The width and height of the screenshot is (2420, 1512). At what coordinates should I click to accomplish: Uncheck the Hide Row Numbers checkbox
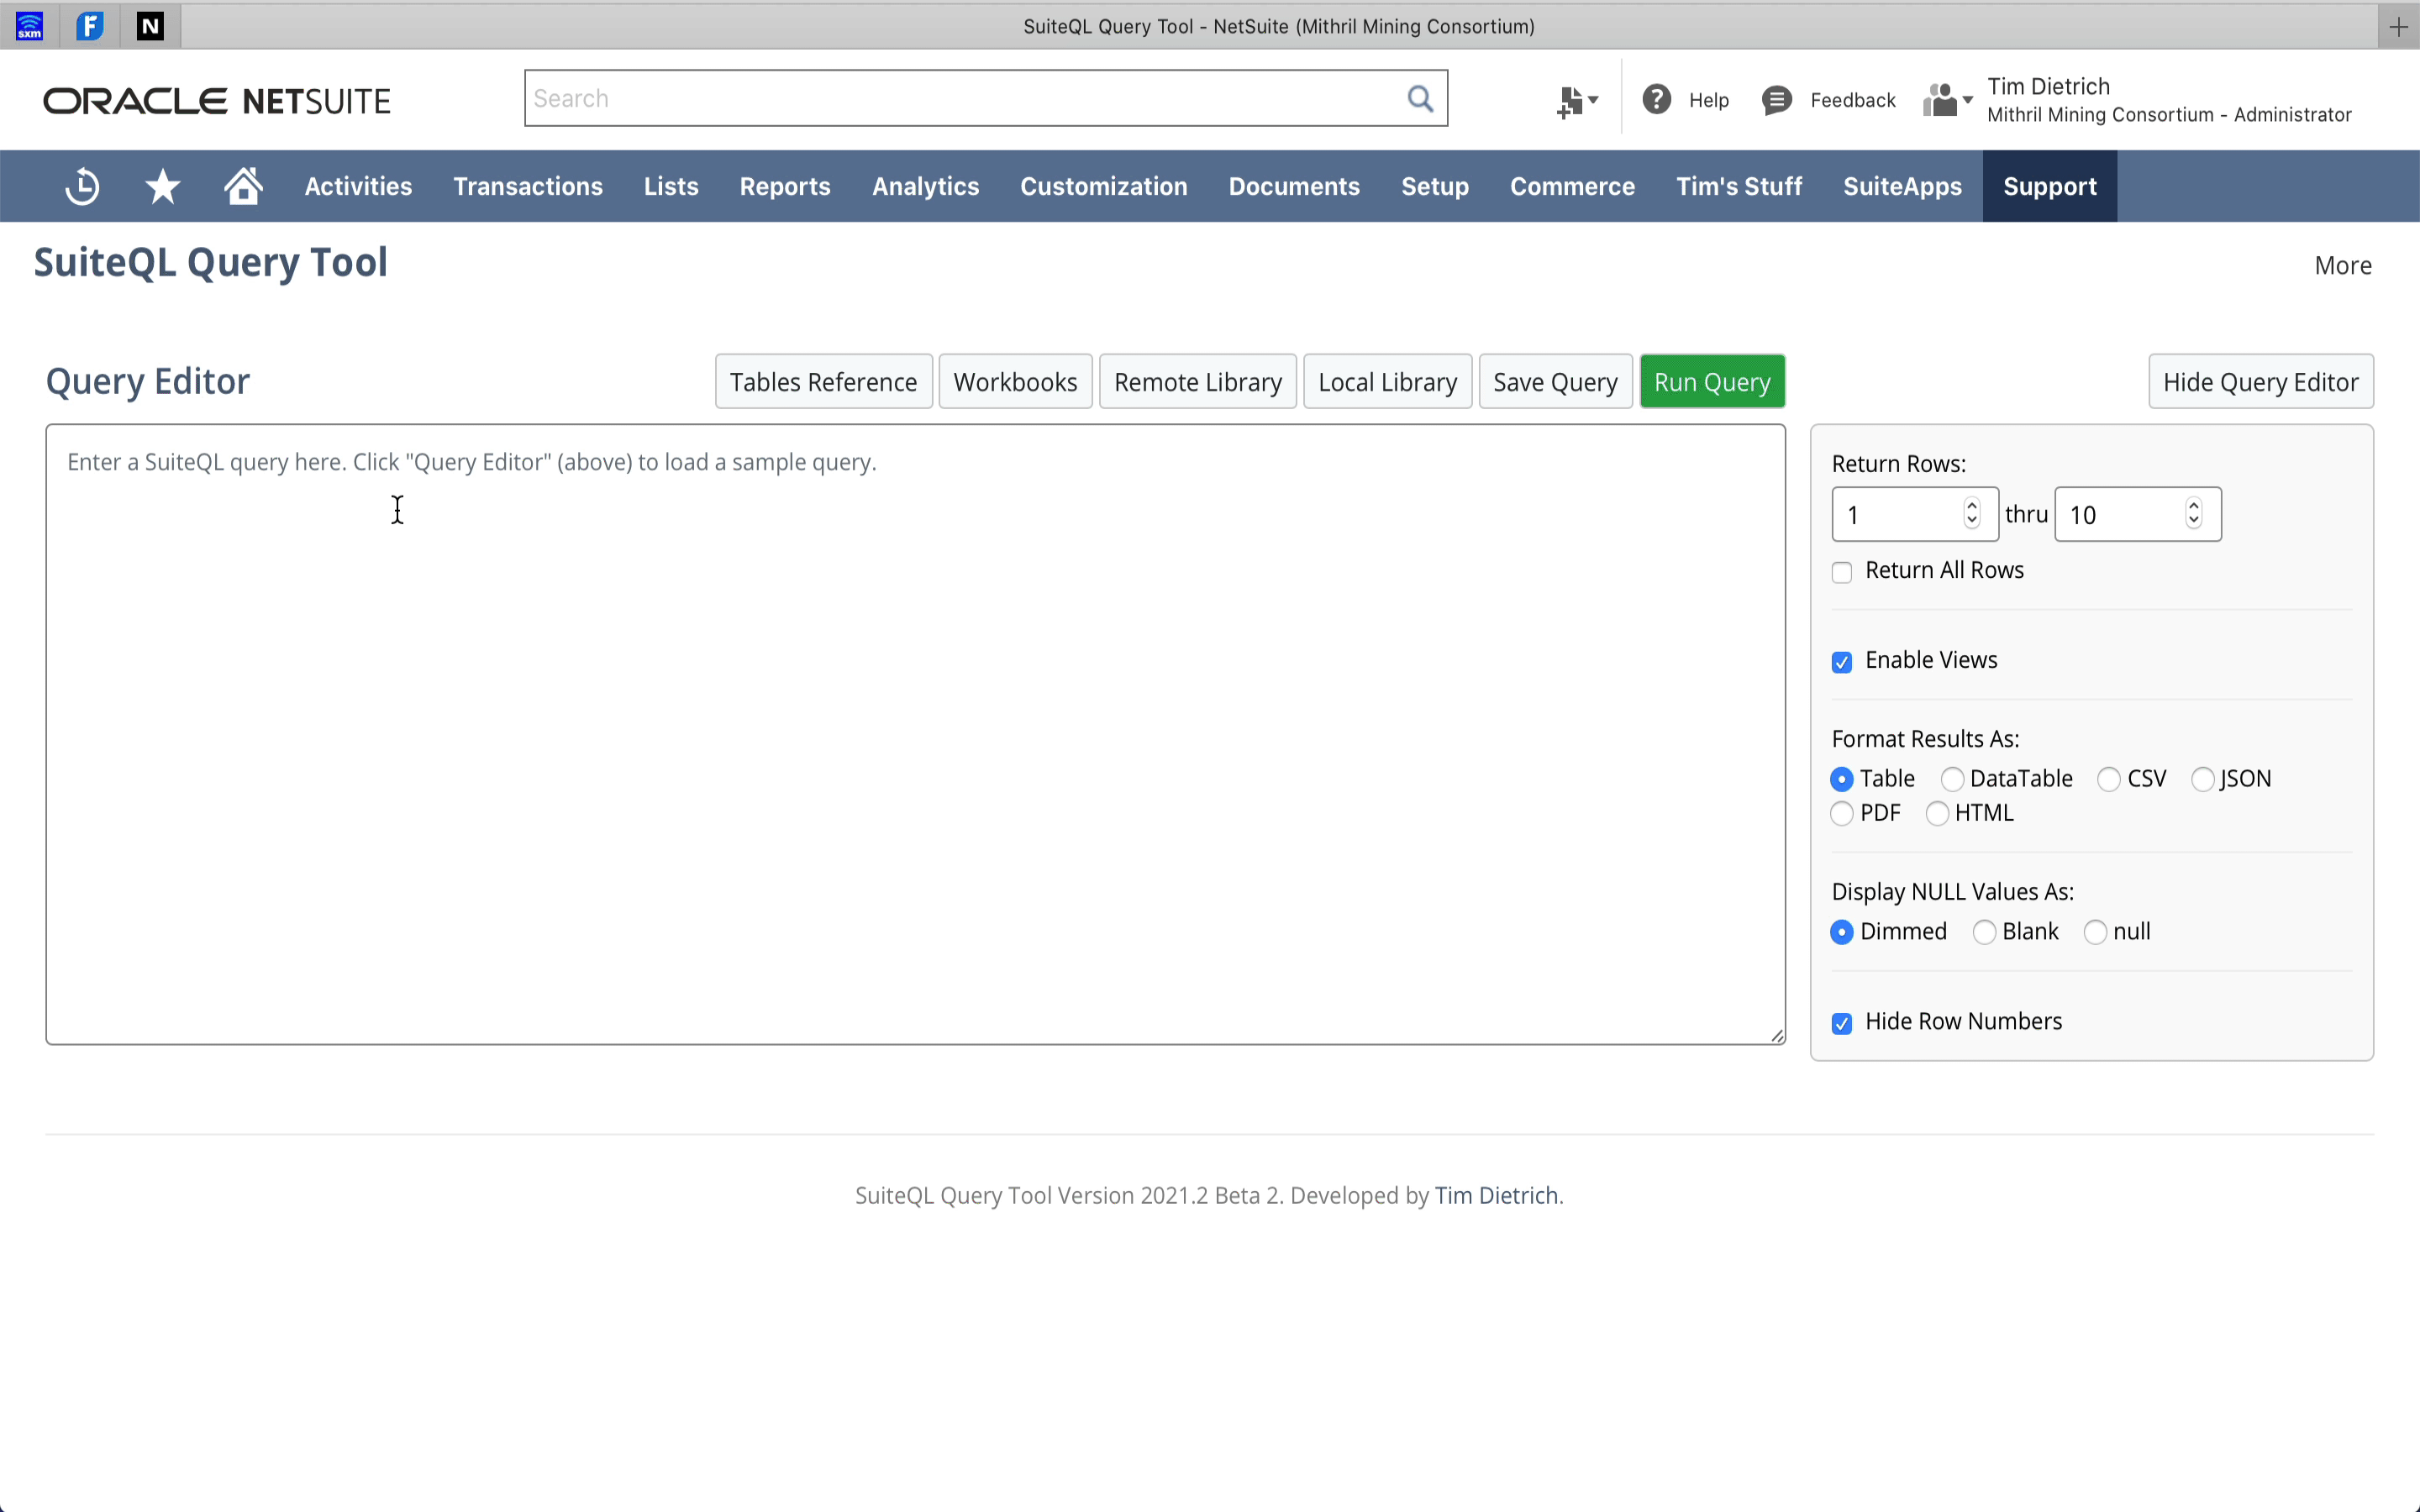click(x=1841, y=1023)
